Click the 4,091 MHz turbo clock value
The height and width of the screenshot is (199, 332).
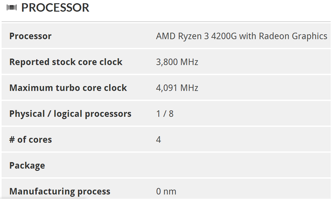tap(177, 88)
